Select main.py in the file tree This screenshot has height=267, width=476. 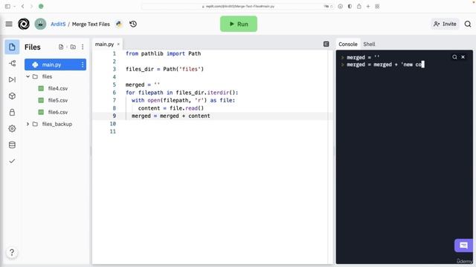pos(55,65)
